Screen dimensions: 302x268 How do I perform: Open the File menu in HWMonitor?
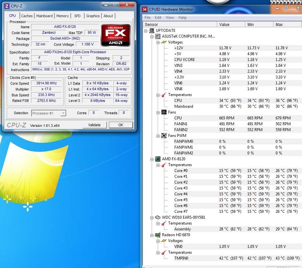coord(147,18)
